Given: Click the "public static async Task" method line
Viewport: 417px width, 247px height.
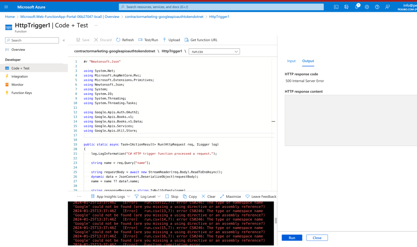Looking at the screenshot, I should tap(151, 144).
